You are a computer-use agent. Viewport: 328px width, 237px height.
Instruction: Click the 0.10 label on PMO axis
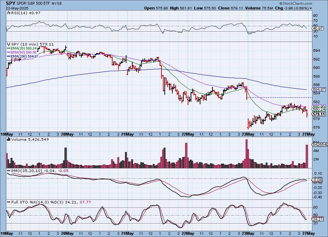(319, 173)
